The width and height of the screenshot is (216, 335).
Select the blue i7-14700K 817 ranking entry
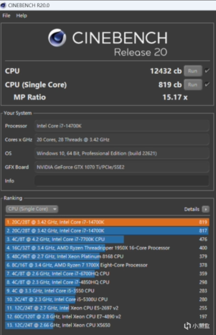click(107, 231)
